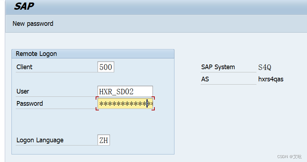
Task: Click the Client input field
Action: [x=106, y=67]
